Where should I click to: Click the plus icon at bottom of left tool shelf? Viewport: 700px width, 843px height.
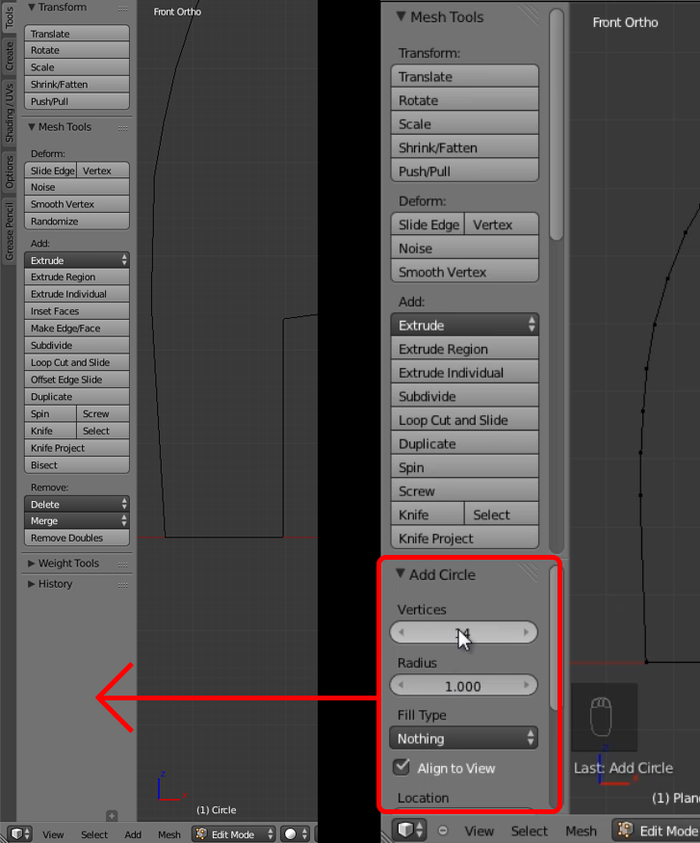(x=112, y=816)
